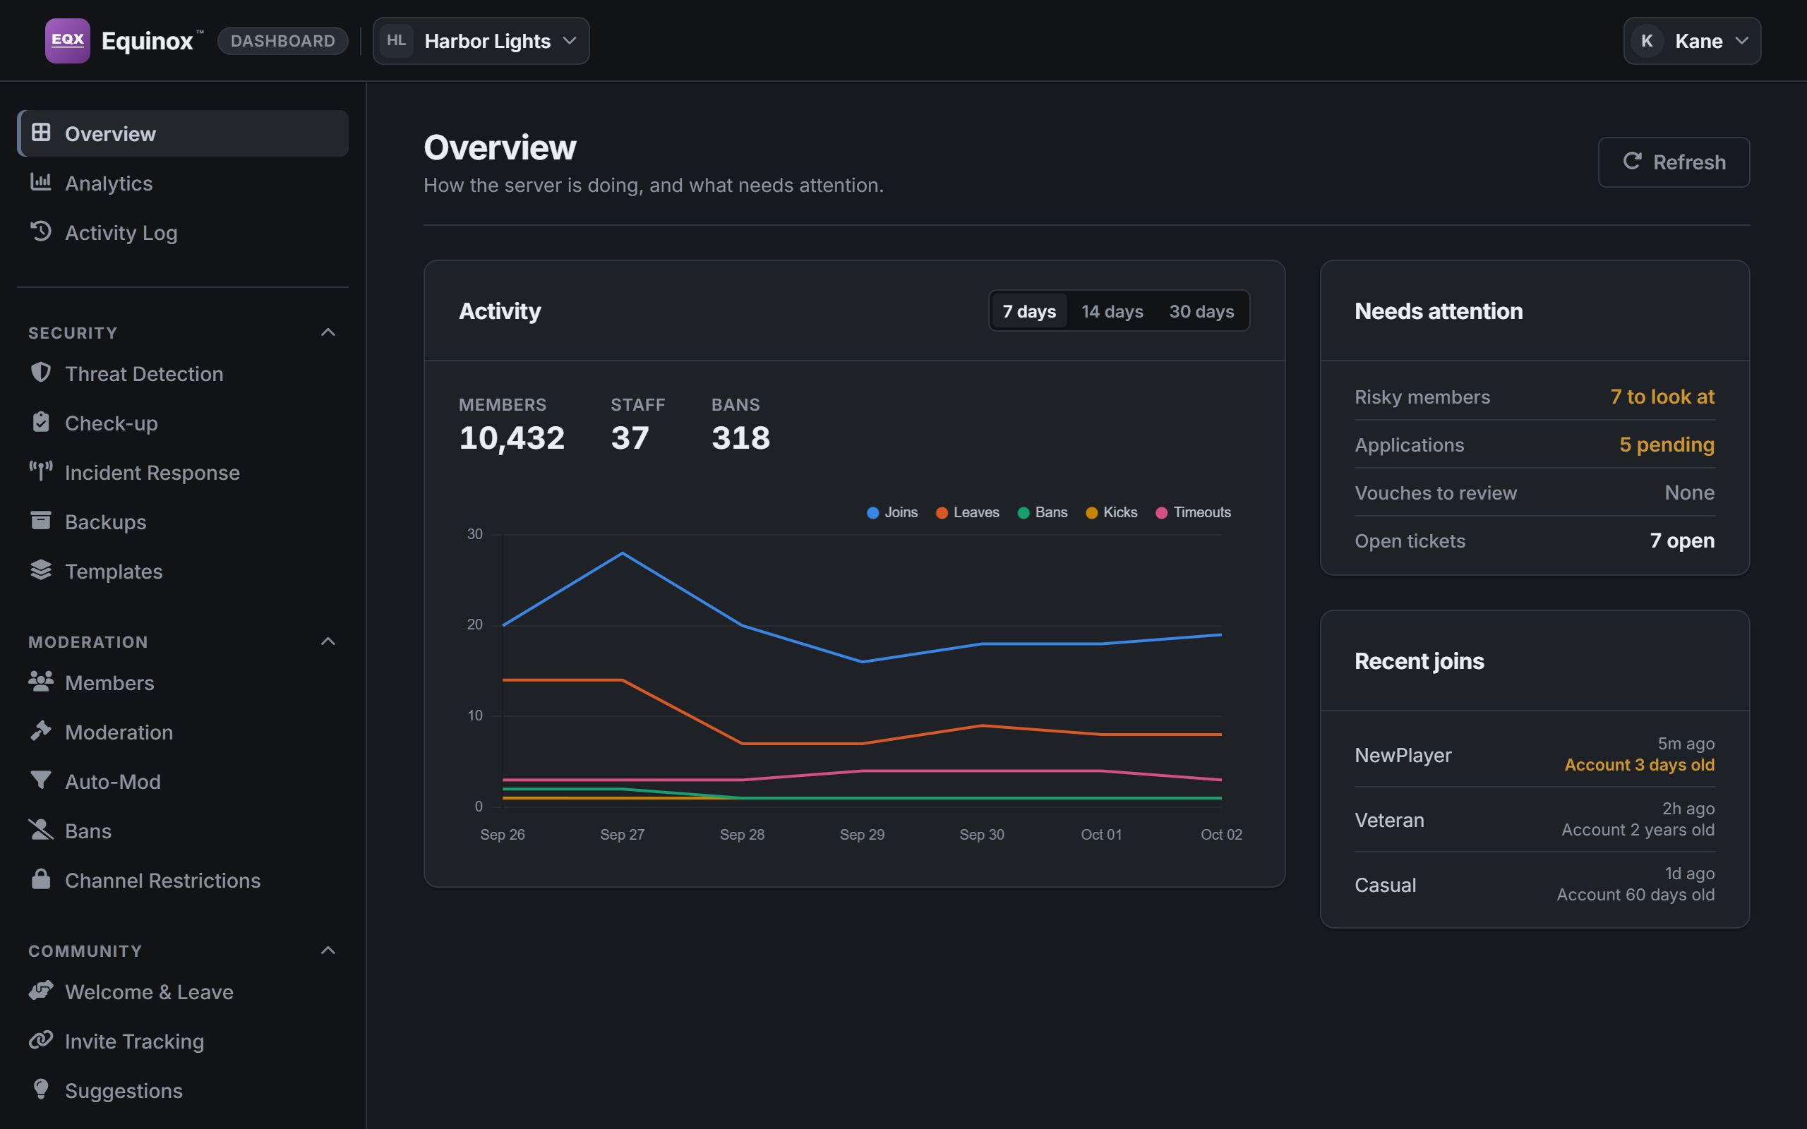The height and width of the screenshot is (1129, 1807).
Task: Click the Check-up clipboard icon
Action: pos(41,422)
